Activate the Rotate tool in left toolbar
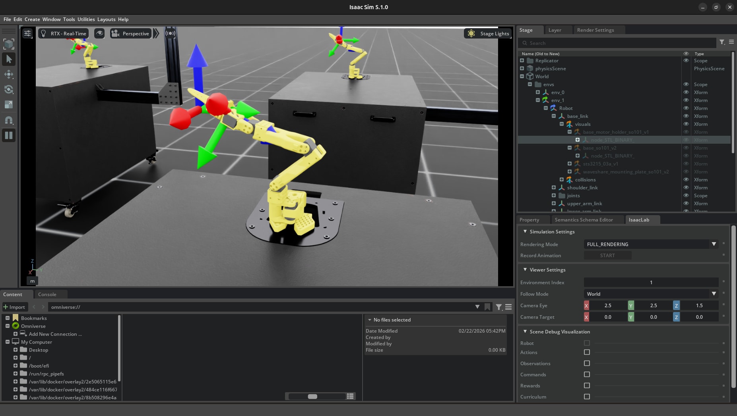Image resolution: width=737 pixels, height=416 pixels. pyautogui.click(x=9, y=89)
